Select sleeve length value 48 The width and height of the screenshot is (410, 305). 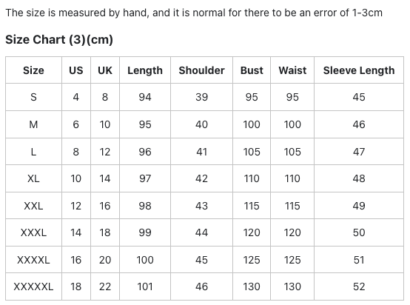point(359,178)
